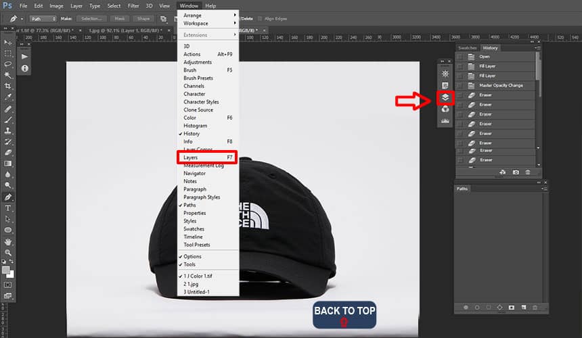Delete current path in Paths panel
Screen dimensions: 582x338
pos(535,307)
